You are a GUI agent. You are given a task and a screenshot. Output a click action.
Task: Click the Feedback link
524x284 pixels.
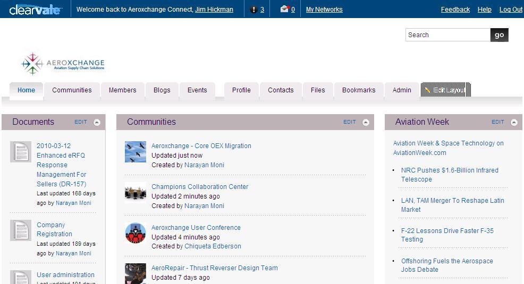pos(455,10)
